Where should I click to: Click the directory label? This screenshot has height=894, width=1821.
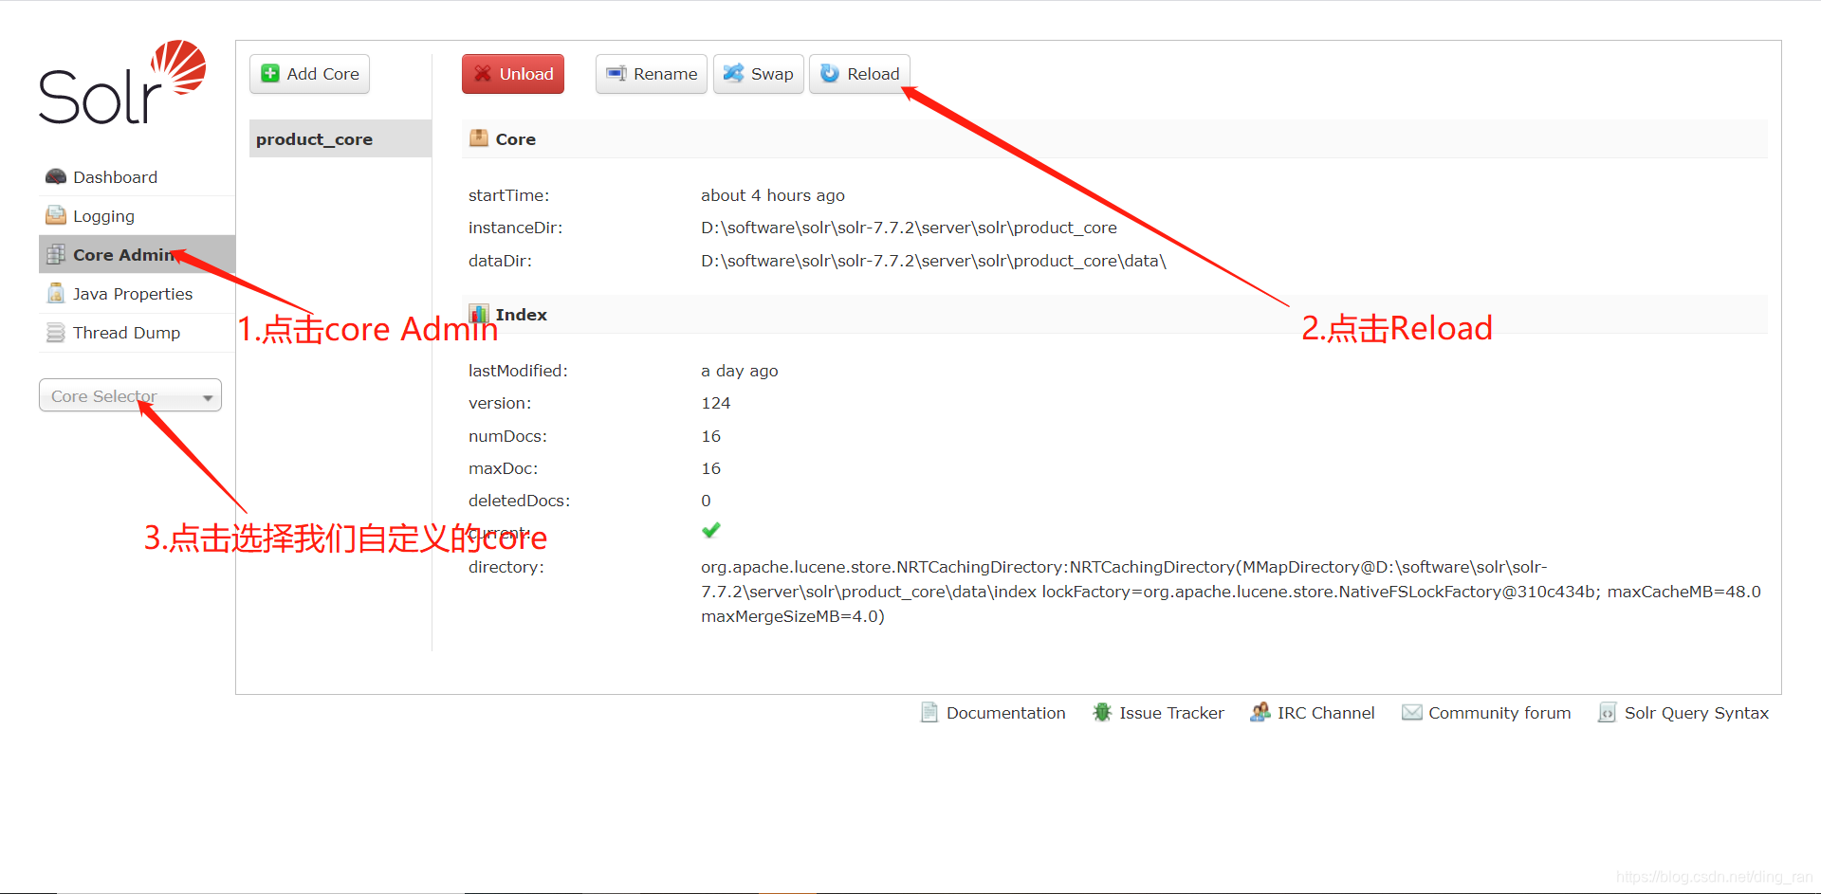click(506, 567)
